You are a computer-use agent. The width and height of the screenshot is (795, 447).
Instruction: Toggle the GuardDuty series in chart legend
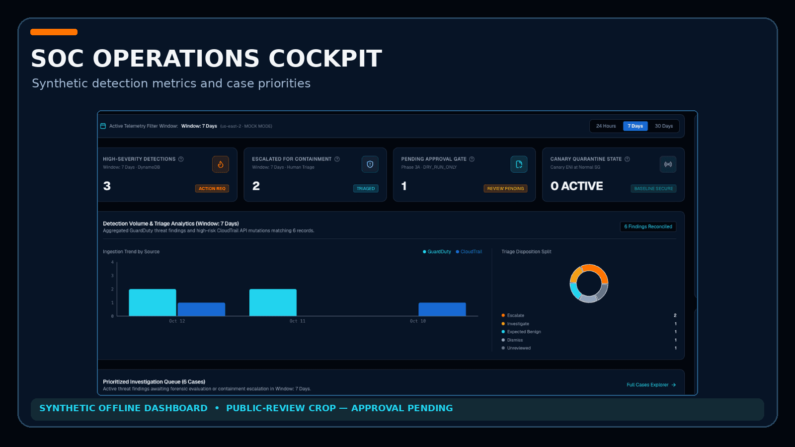(437, 252)
